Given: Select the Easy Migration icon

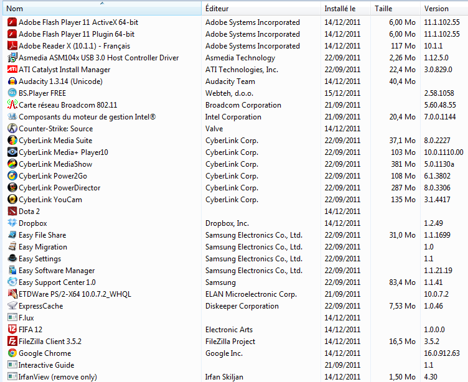Looking at the screenshot, I should (x=12, y=247).
